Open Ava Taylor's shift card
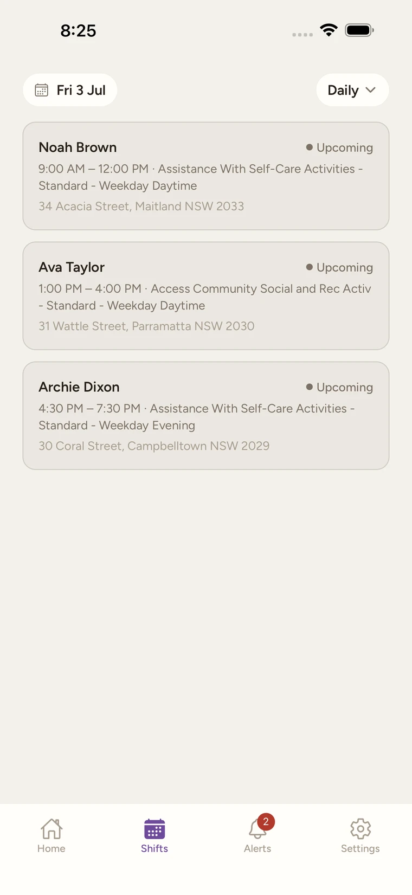412x895 pixels. pyautogui.click(x=206, y=296)
